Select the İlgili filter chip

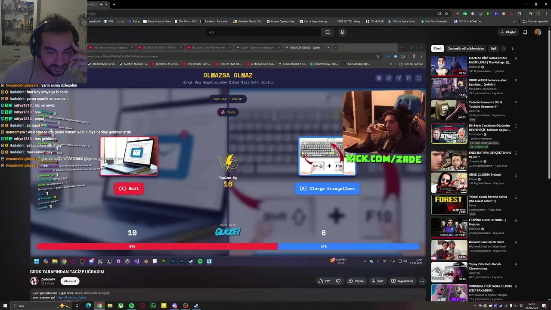coord(494,49)
